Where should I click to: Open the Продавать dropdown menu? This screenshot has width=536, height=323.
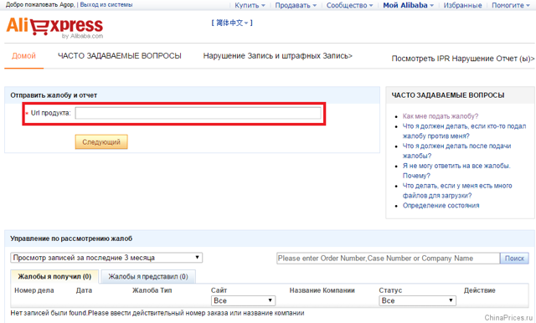[x=296, y=5]
